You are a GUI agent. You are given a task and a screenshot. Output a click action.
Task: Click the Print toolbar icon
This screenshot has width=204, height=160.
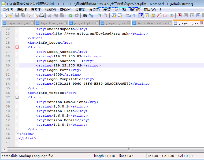[41, 16]
